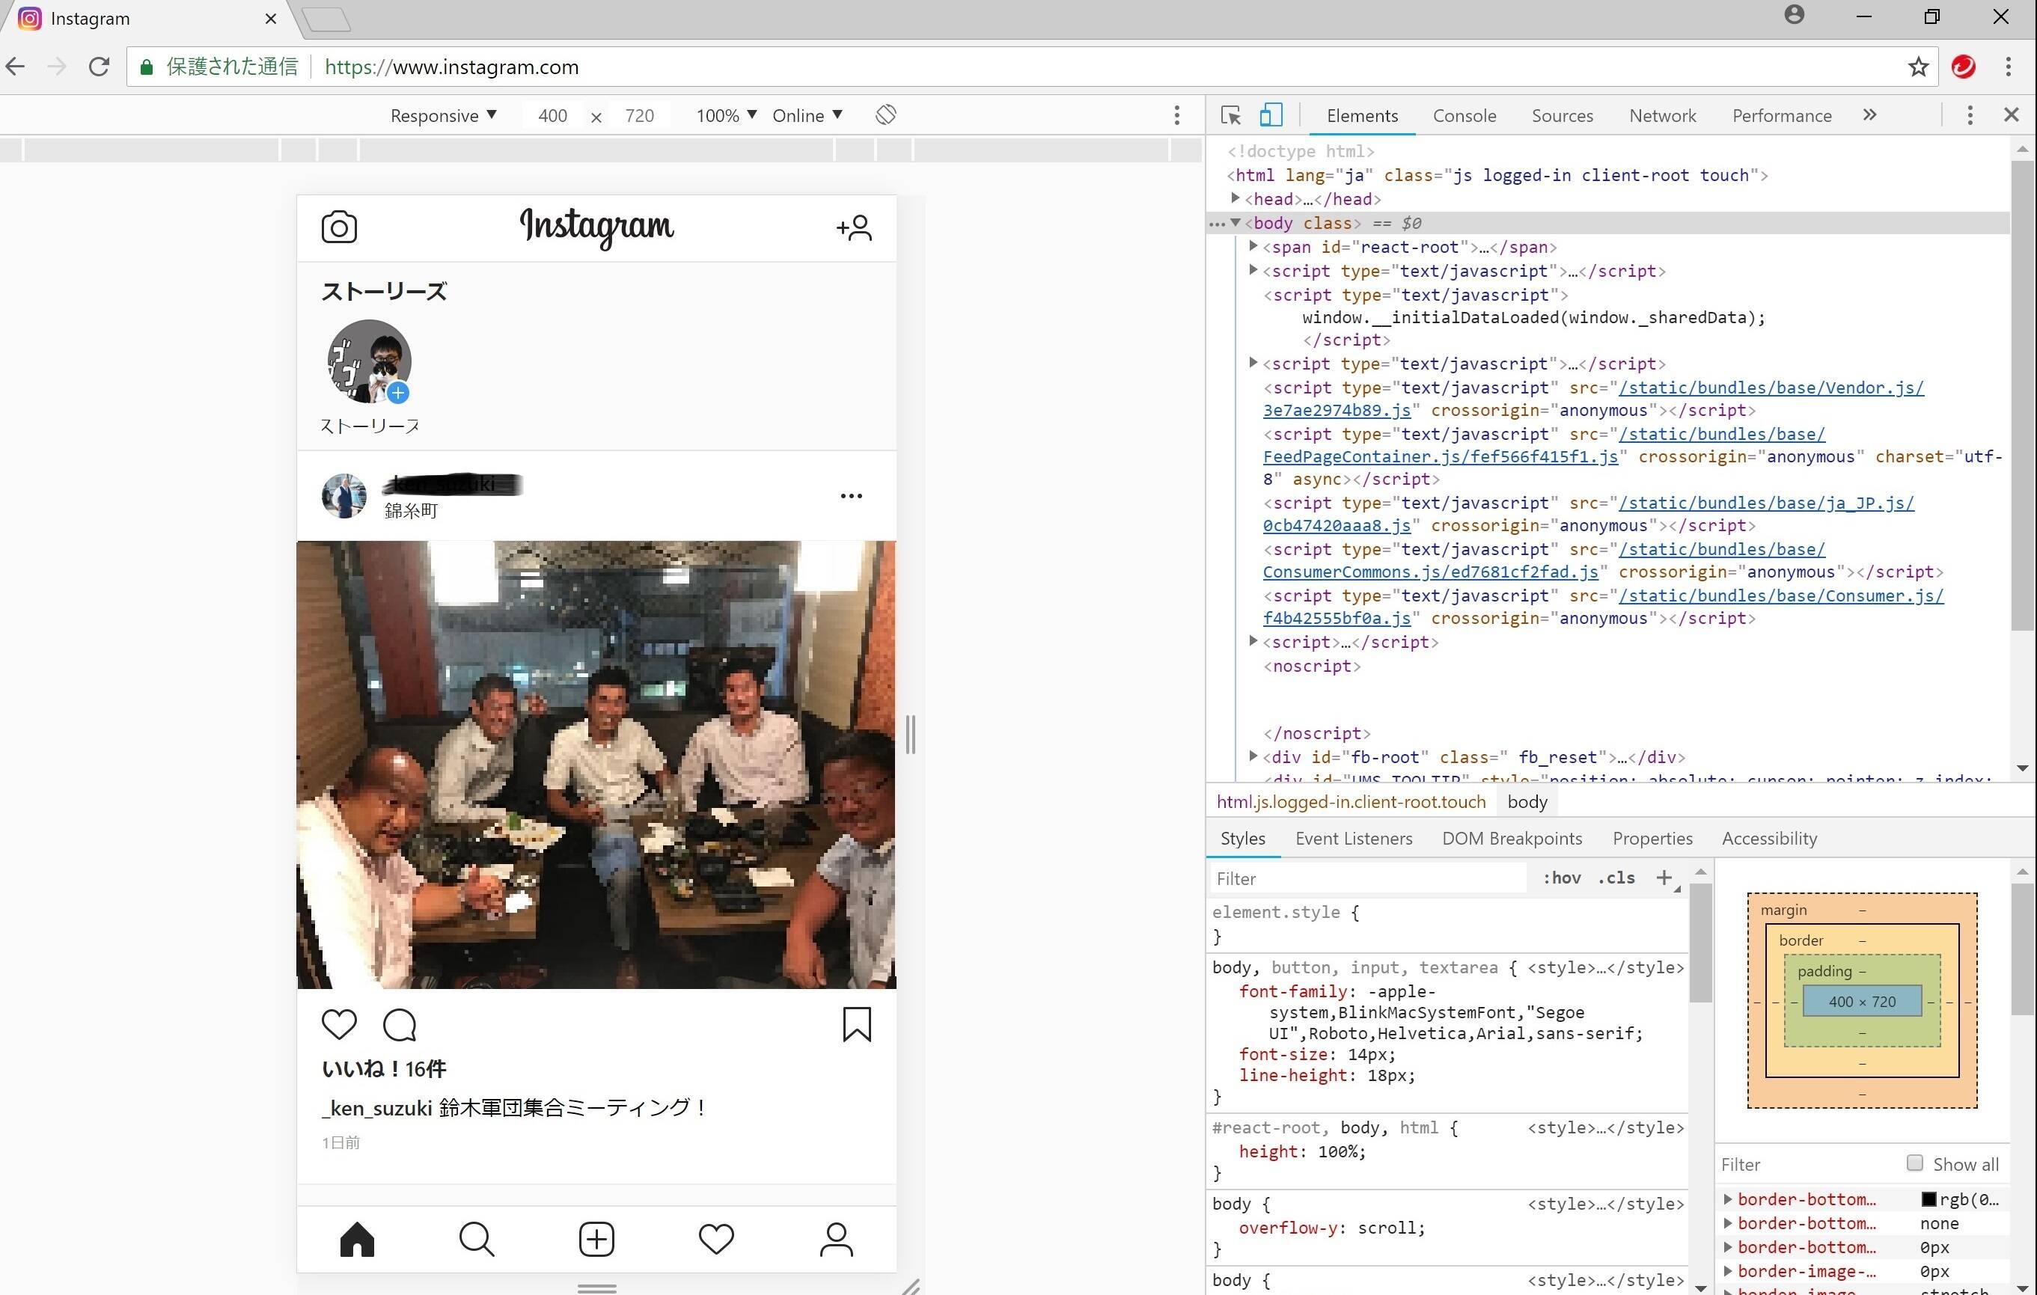The image size is (2037, 1295).
Task: Click the viewport width field 400
Action: pyautogui.click(x=552, y=115)
